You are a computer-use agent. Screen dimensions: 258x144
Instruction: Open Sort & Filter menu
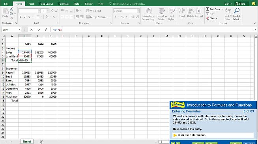(228, 14)
